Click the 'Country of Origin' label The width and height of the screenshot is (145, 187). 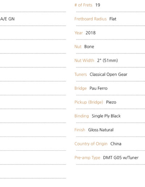pyautogui.click(x=91, y=144)
